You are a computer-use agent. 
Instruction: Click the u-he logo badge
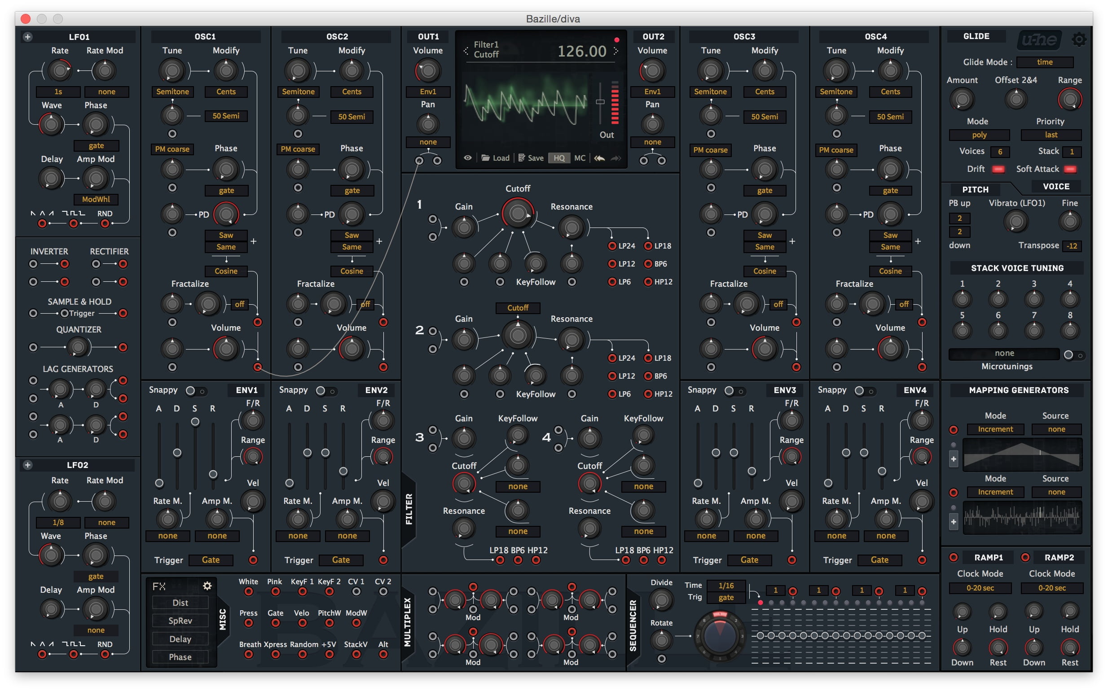pyautogui.click(x=1039, y=40)
